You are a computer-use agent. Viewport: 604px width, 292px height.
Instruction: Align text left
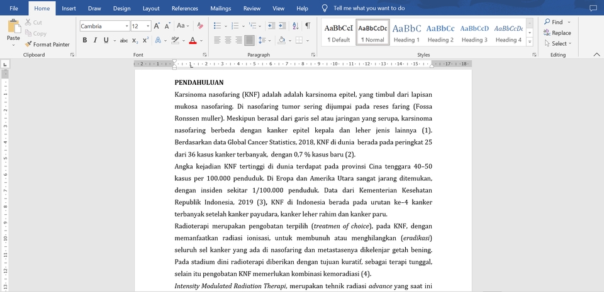tap(217, 40)
